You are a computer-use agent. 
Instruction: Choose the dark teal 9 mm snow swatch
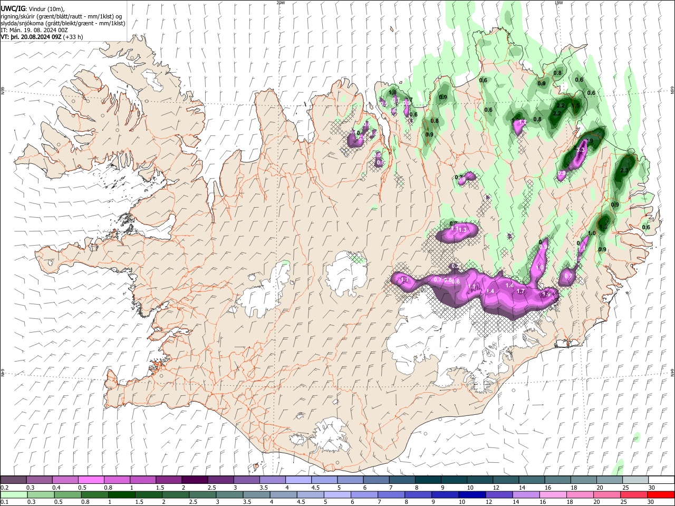(454, 480)
